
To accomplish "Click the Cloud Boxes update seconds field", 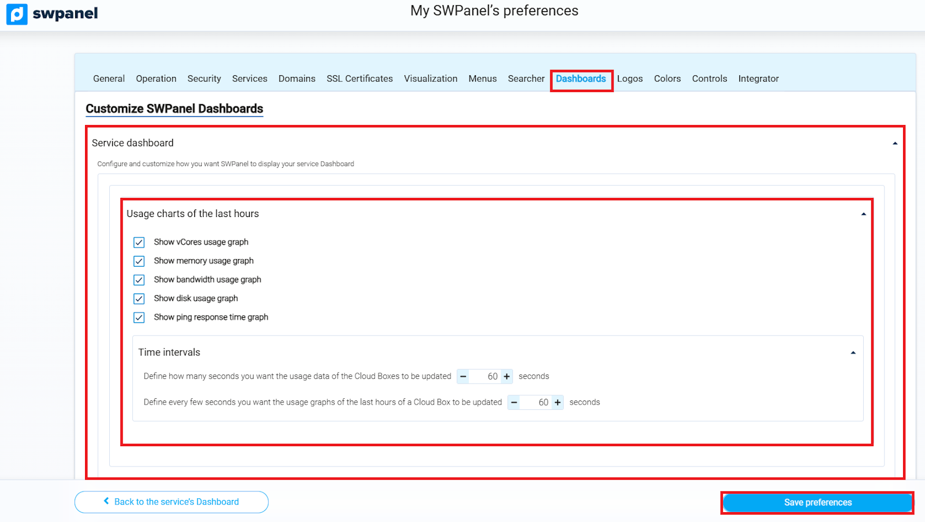I will tap(486, 377).
